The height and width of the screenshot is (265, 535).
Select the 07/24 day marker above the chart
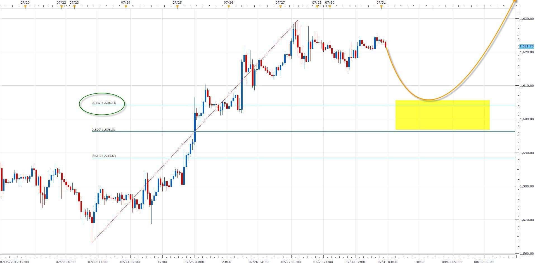coord(126,3)
